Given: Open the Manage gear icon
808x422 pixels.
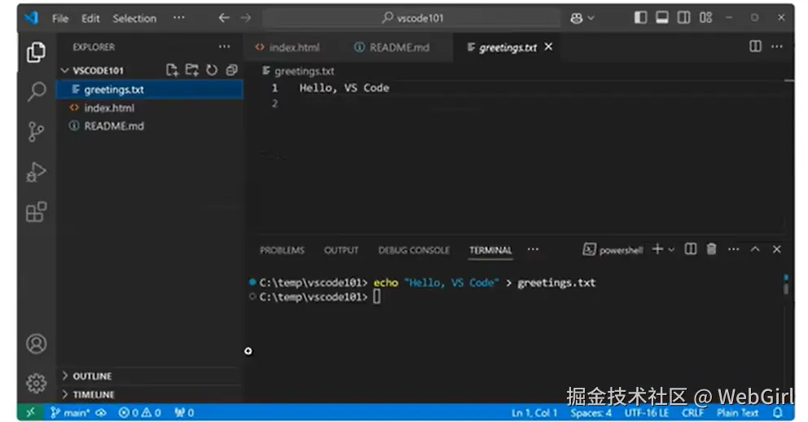Looking at the screenshot, I should (36, 383).
